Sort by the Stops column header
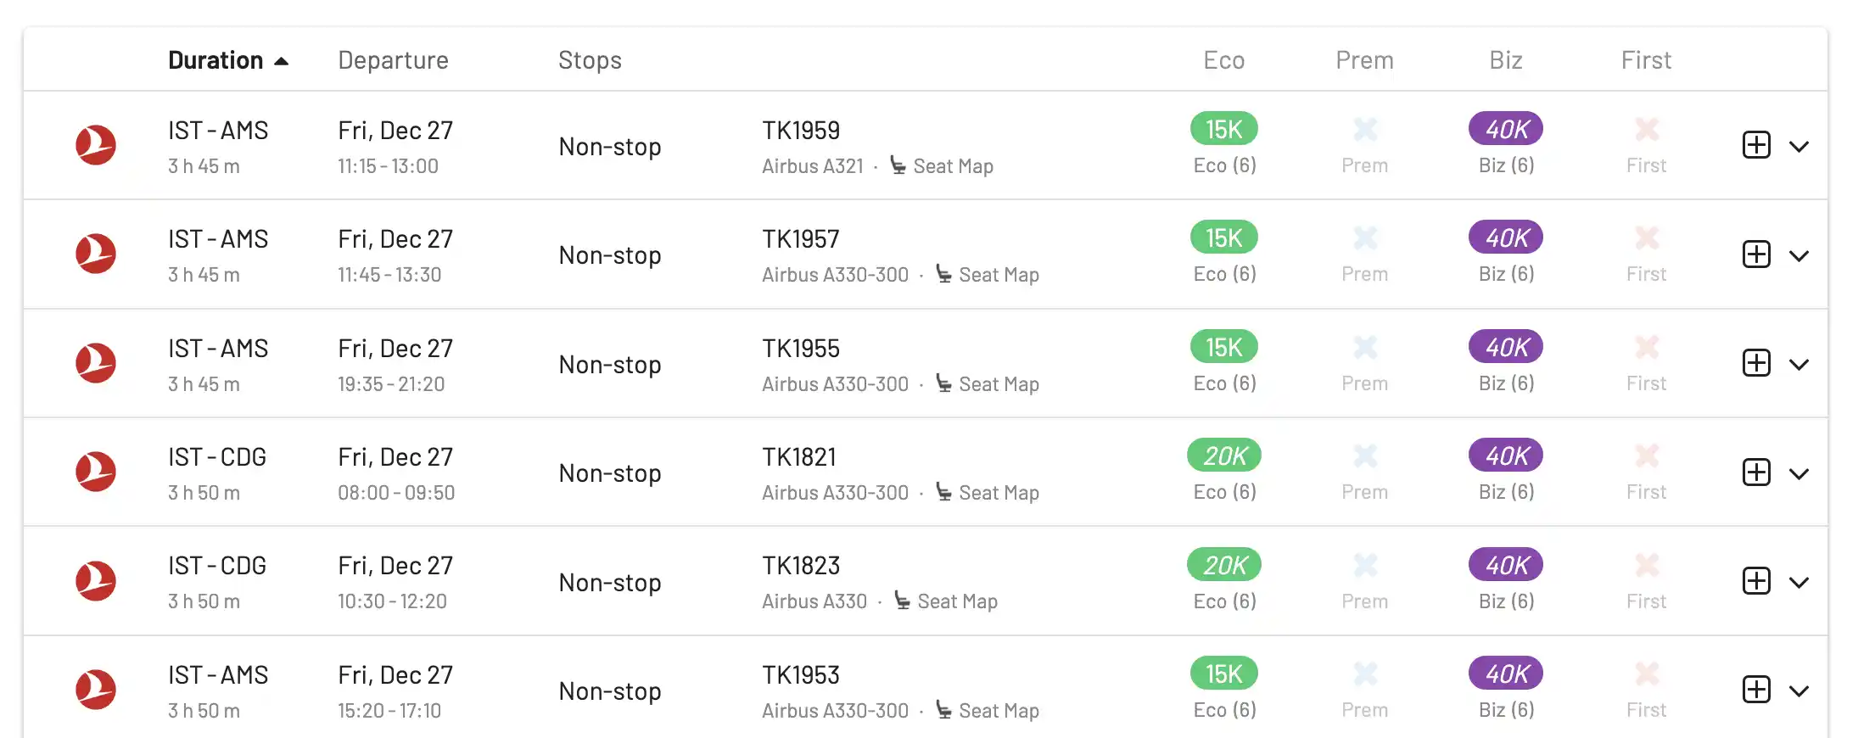This screenshot has height=738, width=1875. (590, 60)
